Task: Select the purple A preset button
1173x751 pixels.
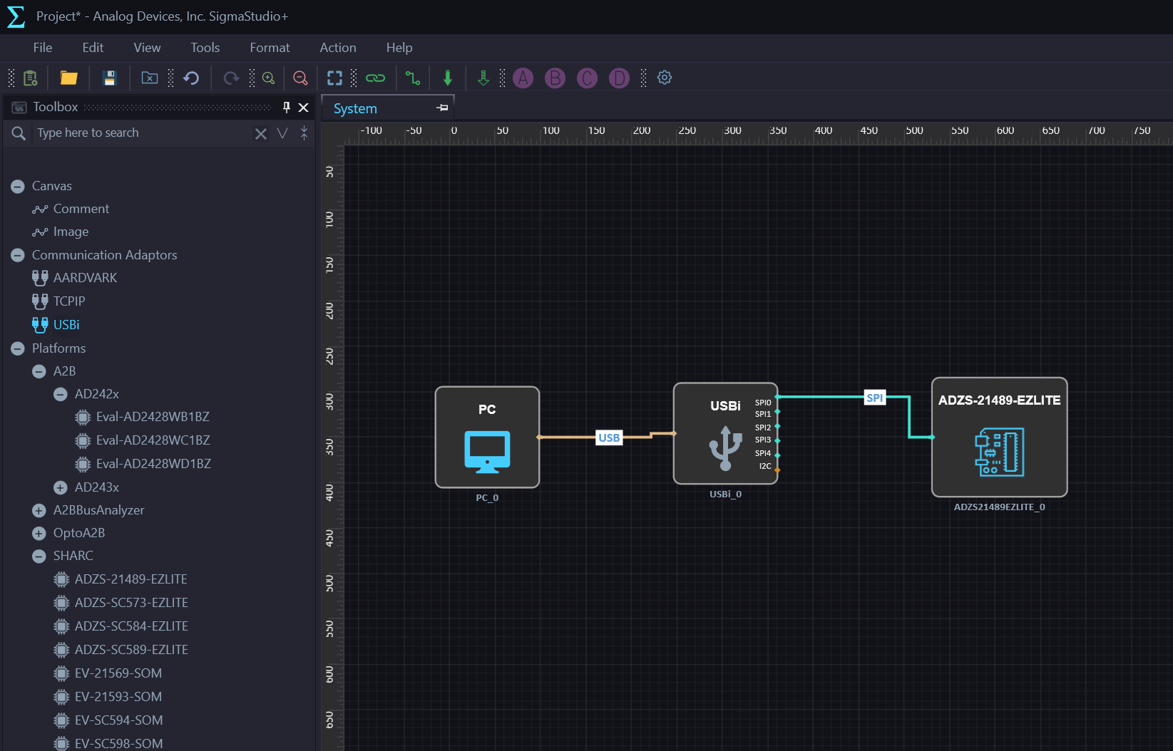Action: point(523,78)
